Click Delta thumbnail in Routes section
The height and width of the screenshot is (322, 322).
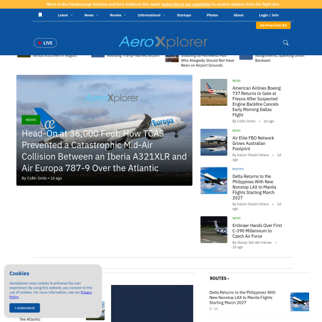(299, 302)
